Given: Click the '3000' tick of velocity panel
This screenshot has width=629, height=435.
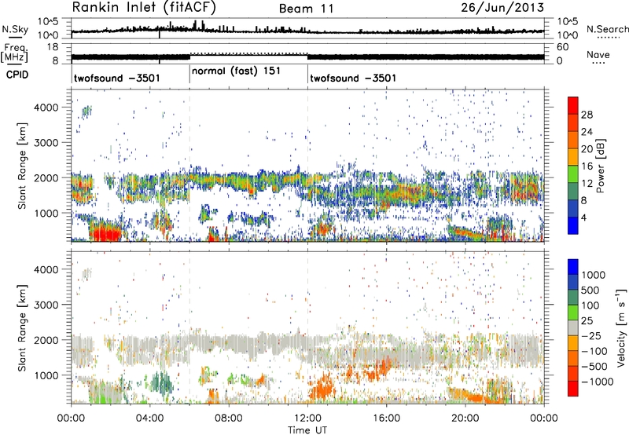Looking at the screenshot, I should pos(46,305).
